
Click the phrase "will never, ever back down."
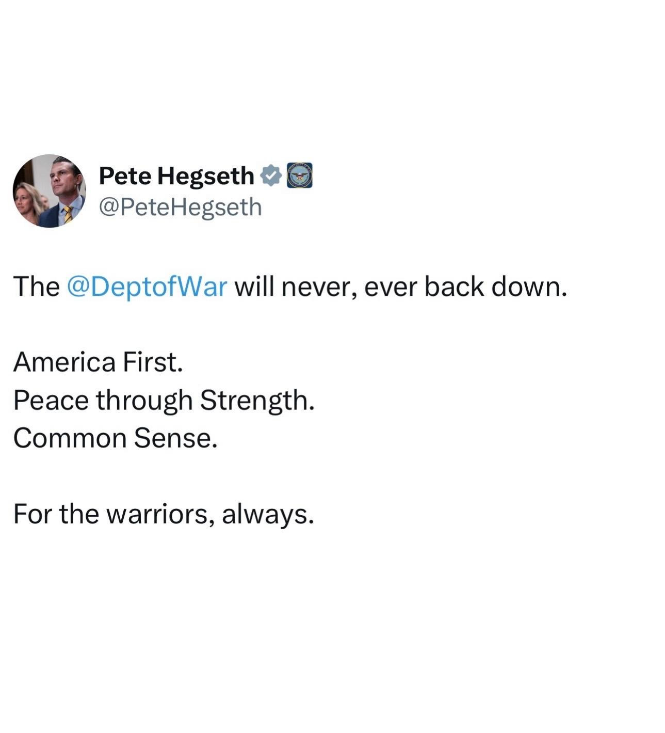point(401,287)
